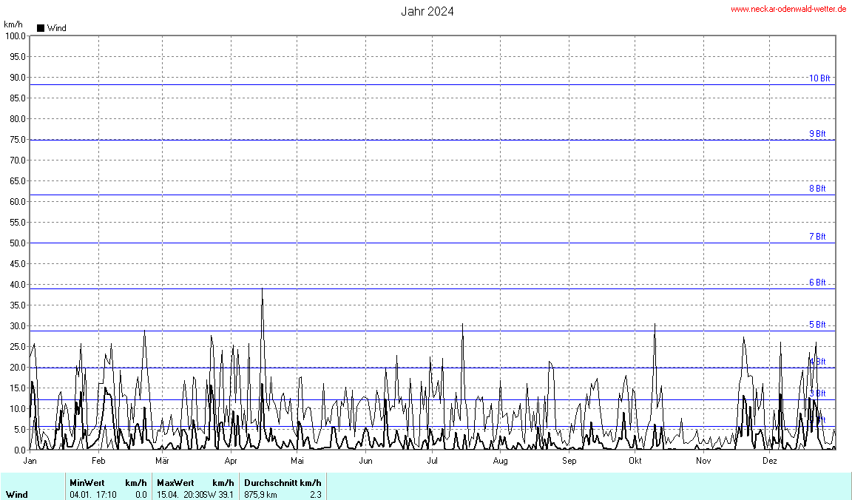Click the 'Okt' month axis label
Image resolution: width=852 pixels, height=500 pixels.
pyautogui.click(x=635, y=462)
